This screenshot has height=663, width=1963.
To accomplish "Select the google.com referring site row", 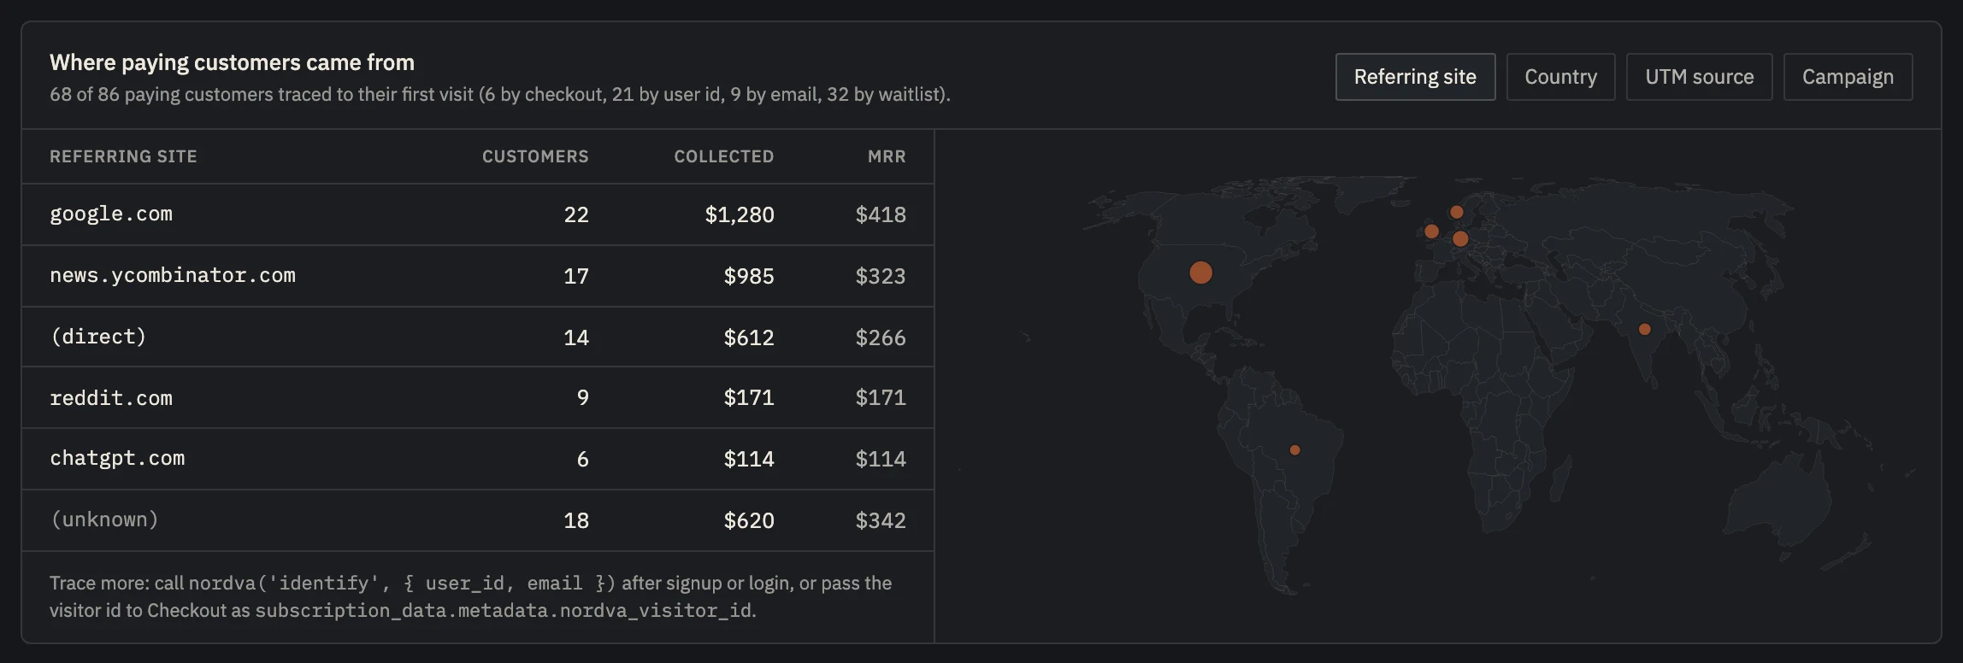I will (478, 214).
